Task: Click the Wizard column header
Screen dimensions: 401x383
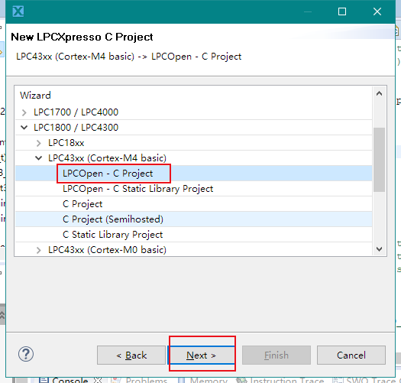Action: [35, 96]
